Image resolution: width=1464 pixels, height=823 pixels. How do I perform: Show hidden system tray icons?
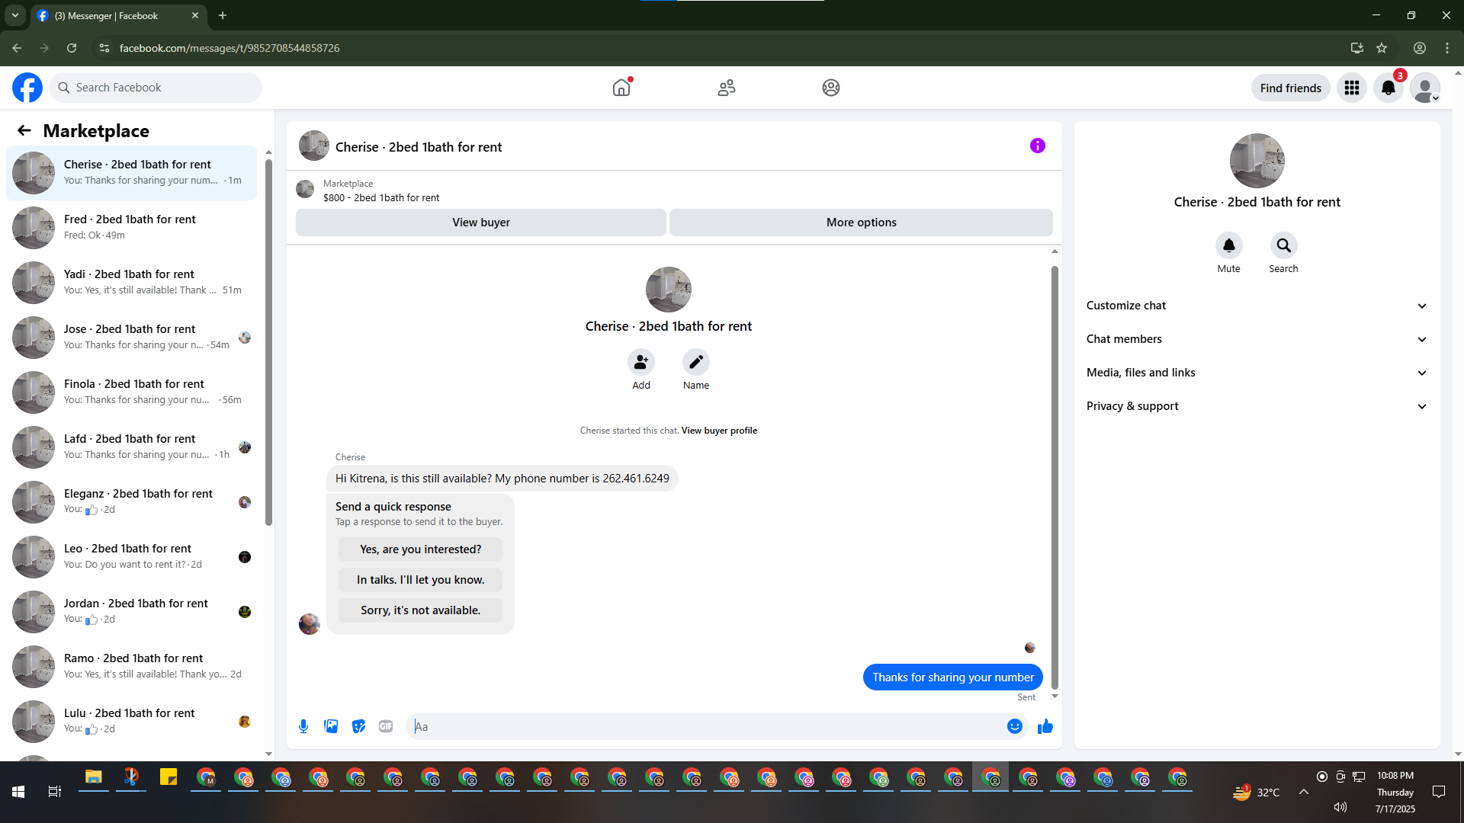pyautogui.click(x=1304, y=792)
